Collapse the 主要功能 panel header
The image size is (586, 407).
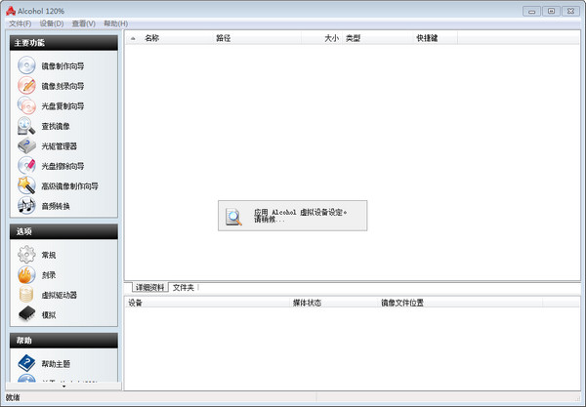(63, 43)
